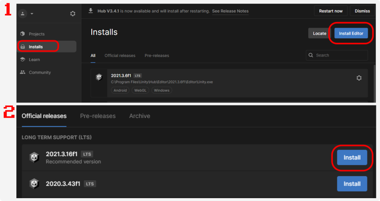Click the Installs drive icon

click(x=23, y=47)
